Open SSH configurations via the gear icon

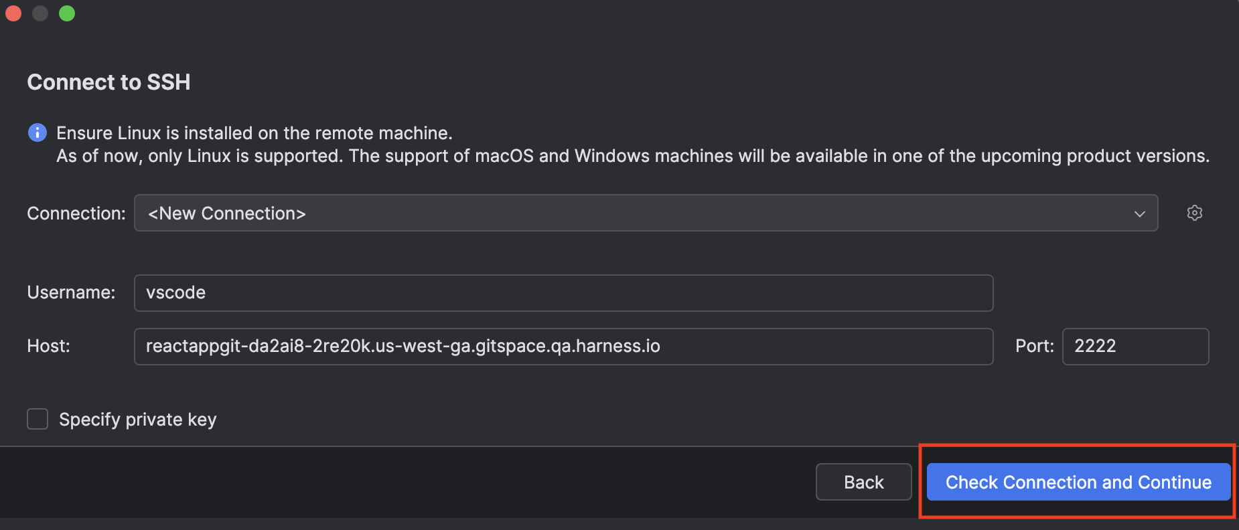[1194, 213]
